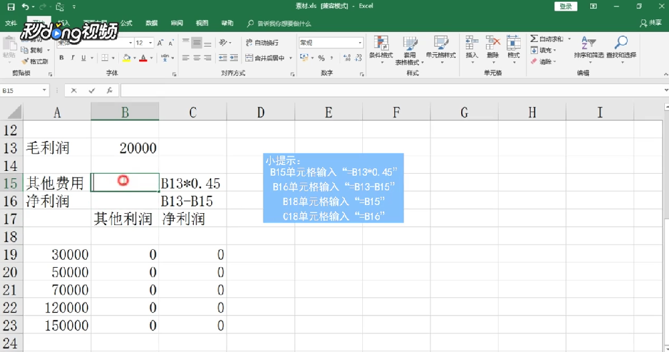Click the 共享 share button

coord(651,23)
